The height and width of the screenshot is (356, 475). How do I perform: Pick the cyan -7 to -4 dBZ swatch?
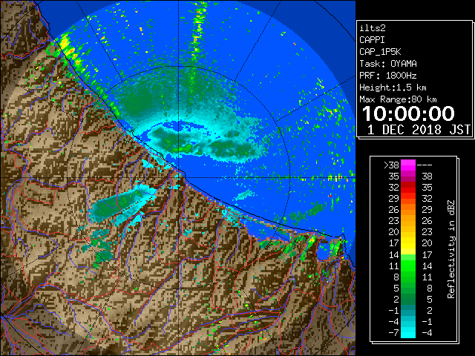click(x=408, y=332)
